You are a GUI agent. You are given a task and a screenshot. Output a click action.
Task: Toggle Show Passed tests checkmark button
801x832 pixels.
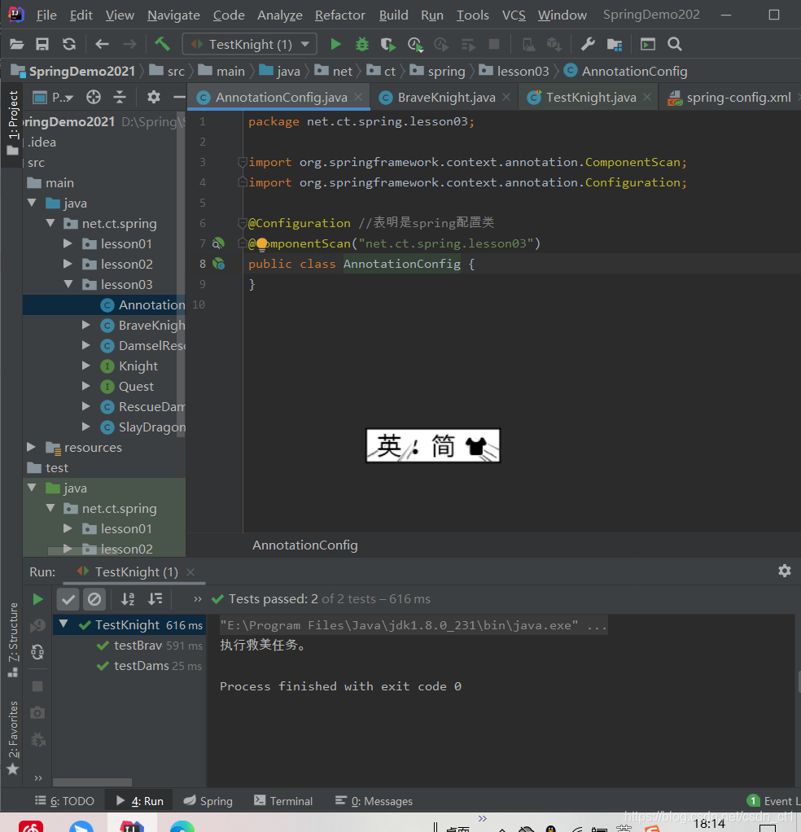(68, 600)
